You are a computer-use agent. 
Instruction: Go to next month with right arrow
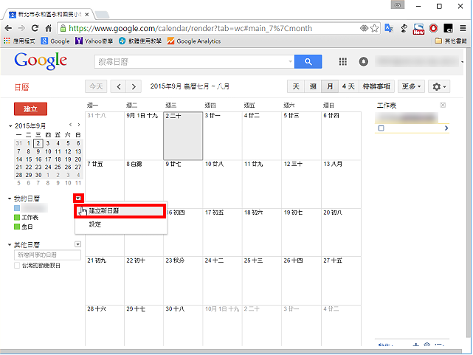pyautogui.click(x=134, y=86)
